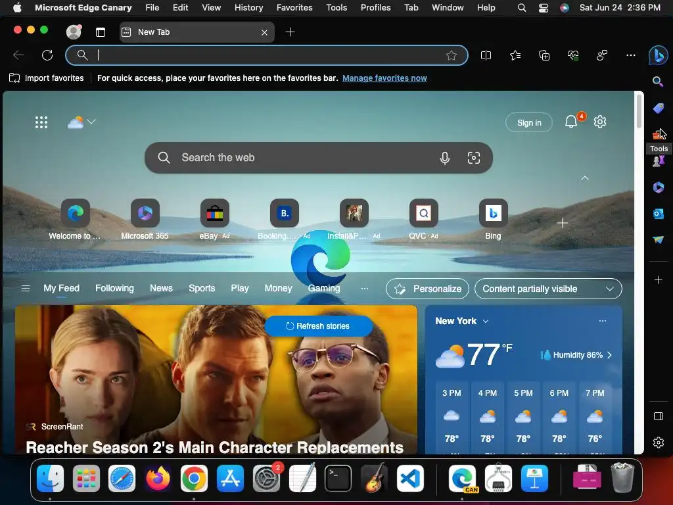Open the feed hamburger menu

click(x=26, y=289)
